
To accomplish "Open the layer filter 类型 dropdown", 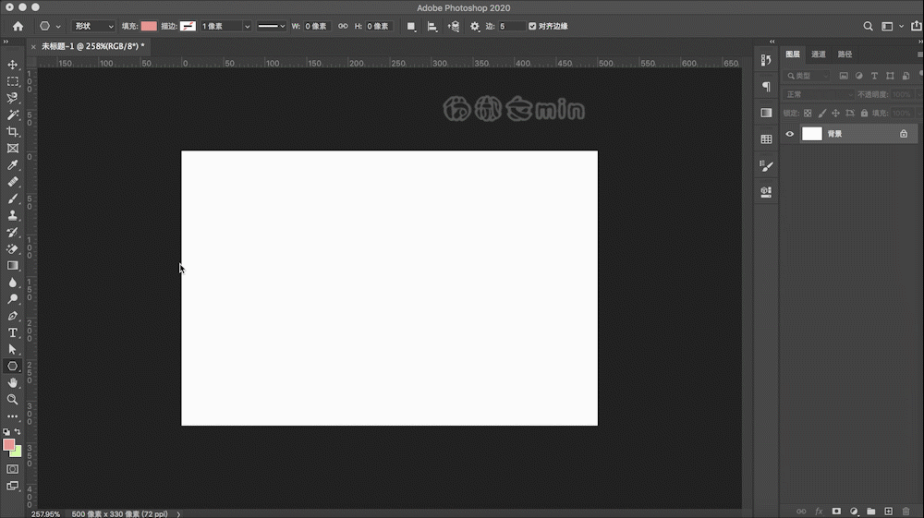I will pos(808,76).
